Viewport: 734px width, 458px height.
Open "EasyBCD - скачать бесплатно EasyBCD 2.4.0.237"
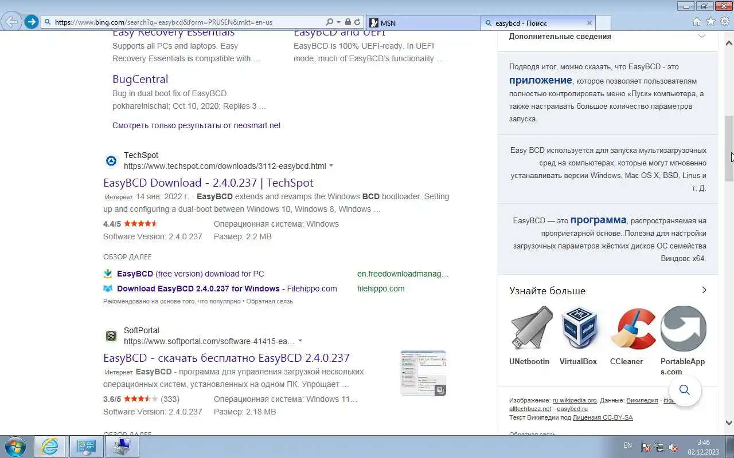coord(227,358)
